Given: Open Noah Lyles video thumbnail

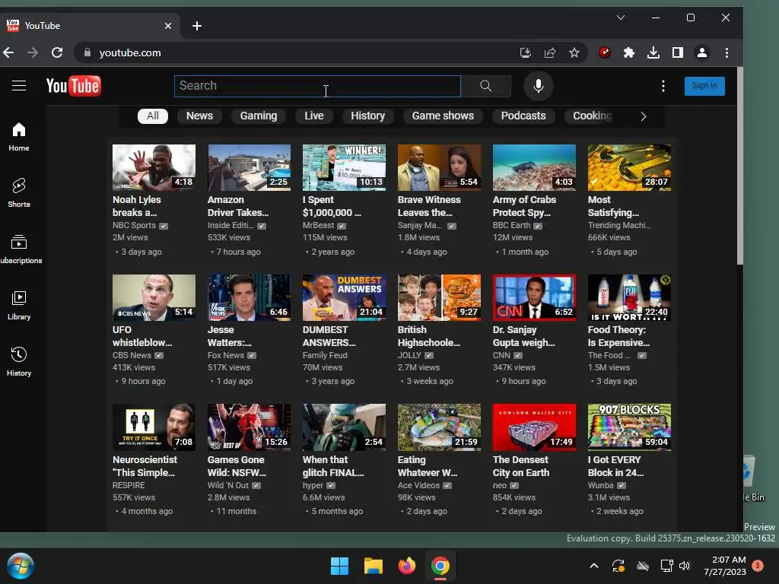Looking at the screenshot, I should [x=154, y=168].
